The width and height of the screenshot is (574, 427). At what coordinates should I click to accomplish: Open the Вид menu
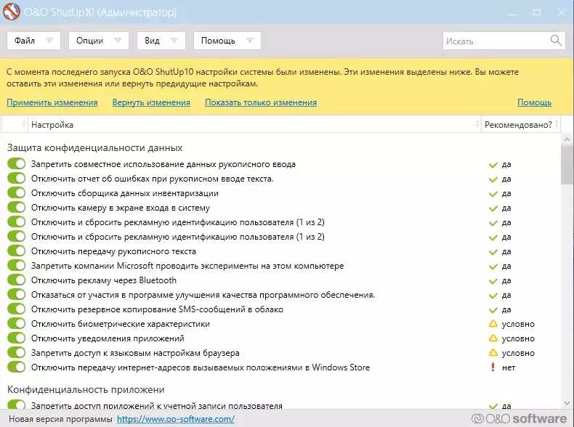(x=161, y=40)
